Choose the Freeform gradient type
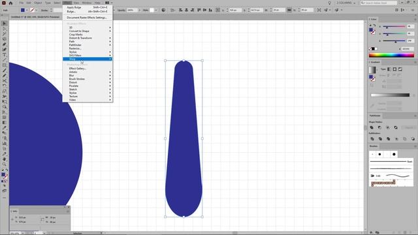 (400, 69)
